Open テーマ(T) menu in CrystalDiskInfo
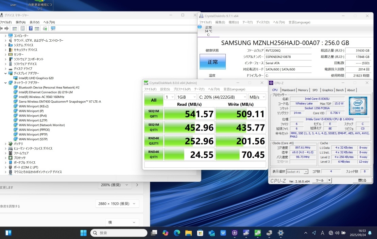The width and height of the screenshot is (377, 239). [x=247, y=22]
